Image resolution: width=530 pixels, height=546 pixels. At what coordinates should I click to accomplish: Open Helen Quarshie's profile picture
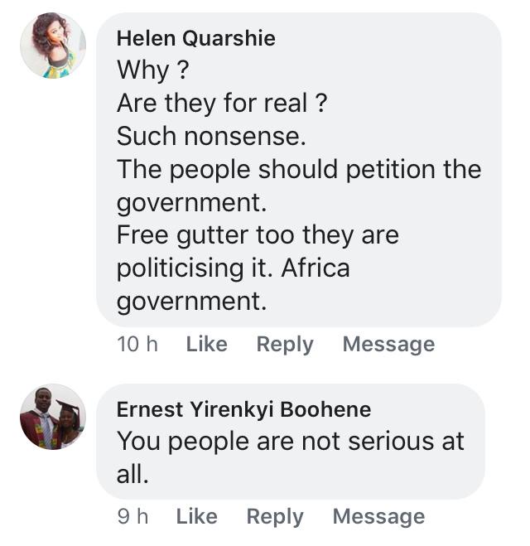[53, 46]
